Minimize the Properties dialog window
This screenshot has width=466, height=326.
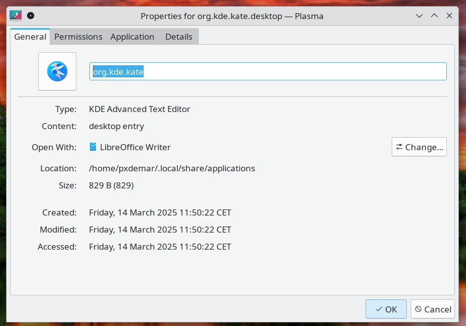419,16
